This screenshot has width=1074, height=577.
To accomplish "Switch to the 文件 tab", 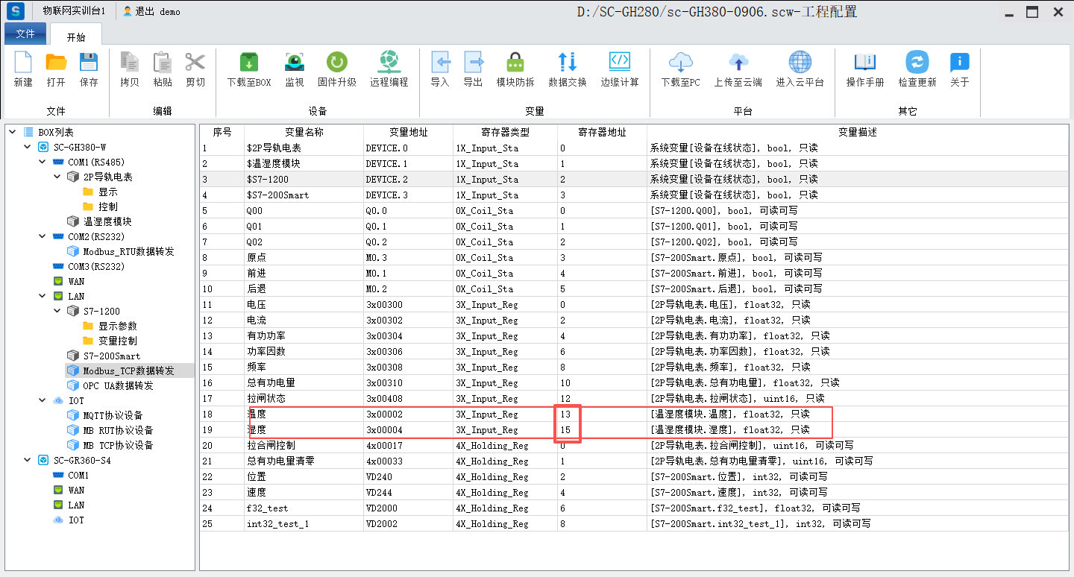I will point(25,34).
